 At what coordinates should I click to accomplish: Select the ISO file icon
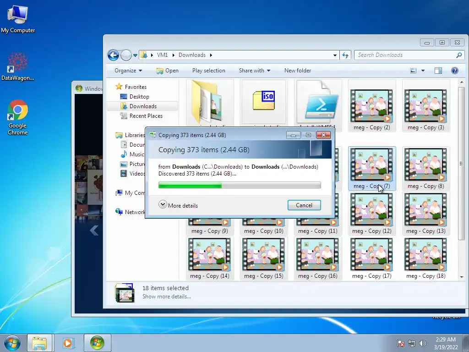click(x=263, y=101)
